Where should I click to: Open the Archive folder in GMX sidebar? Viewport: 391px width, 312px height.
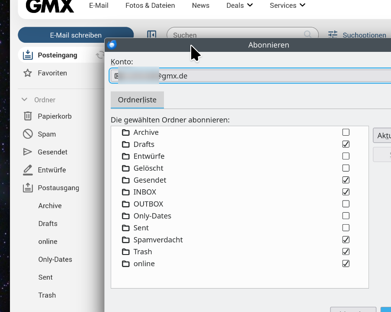50,206
